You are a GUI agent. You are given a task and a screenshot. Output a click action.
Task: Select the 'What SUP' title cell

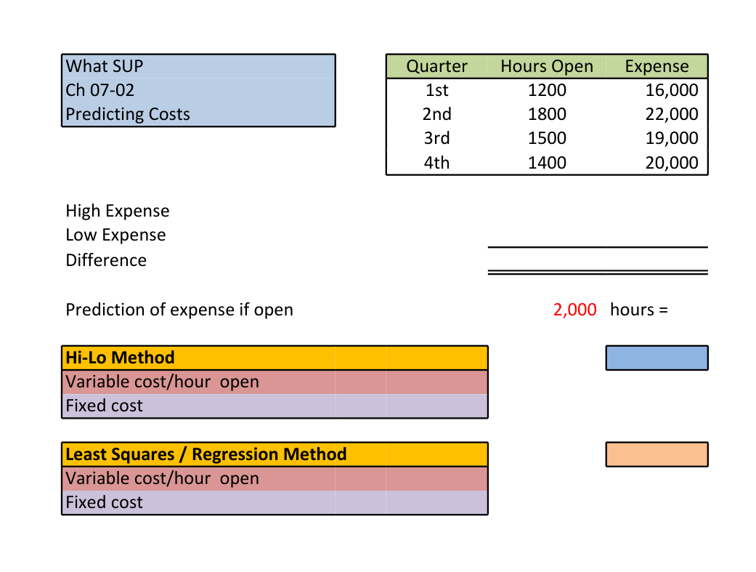point(198,66)
